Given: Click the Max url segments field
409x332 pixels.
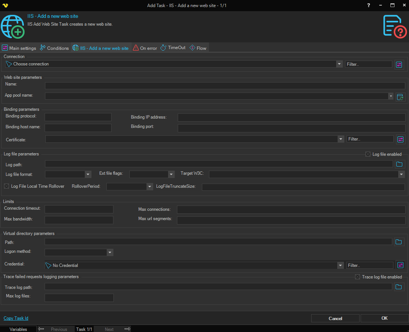Looking at the screenshot, I should [291, 220].
